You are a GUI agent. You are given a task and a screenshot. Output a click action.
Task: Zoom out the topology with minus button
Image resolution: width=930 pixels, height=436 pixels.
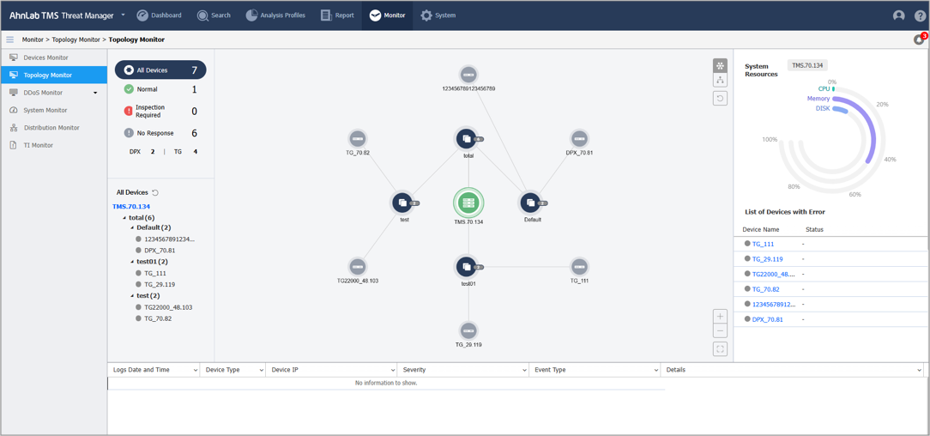pos(720,330)
